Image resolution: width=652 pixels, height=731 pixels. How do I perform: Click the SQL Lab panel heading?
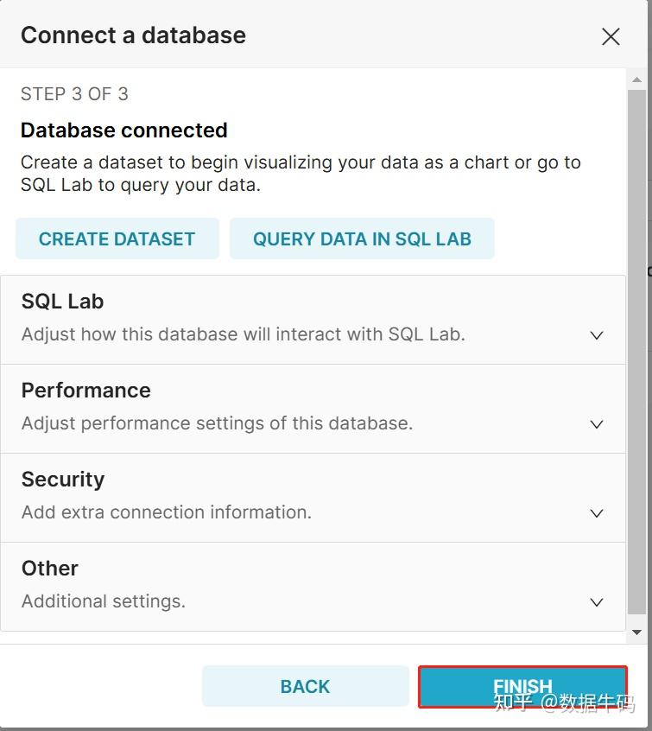63,302
